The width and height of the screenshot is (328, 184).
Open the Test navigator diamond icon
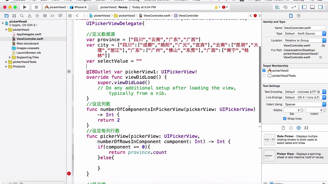[37, 16]
